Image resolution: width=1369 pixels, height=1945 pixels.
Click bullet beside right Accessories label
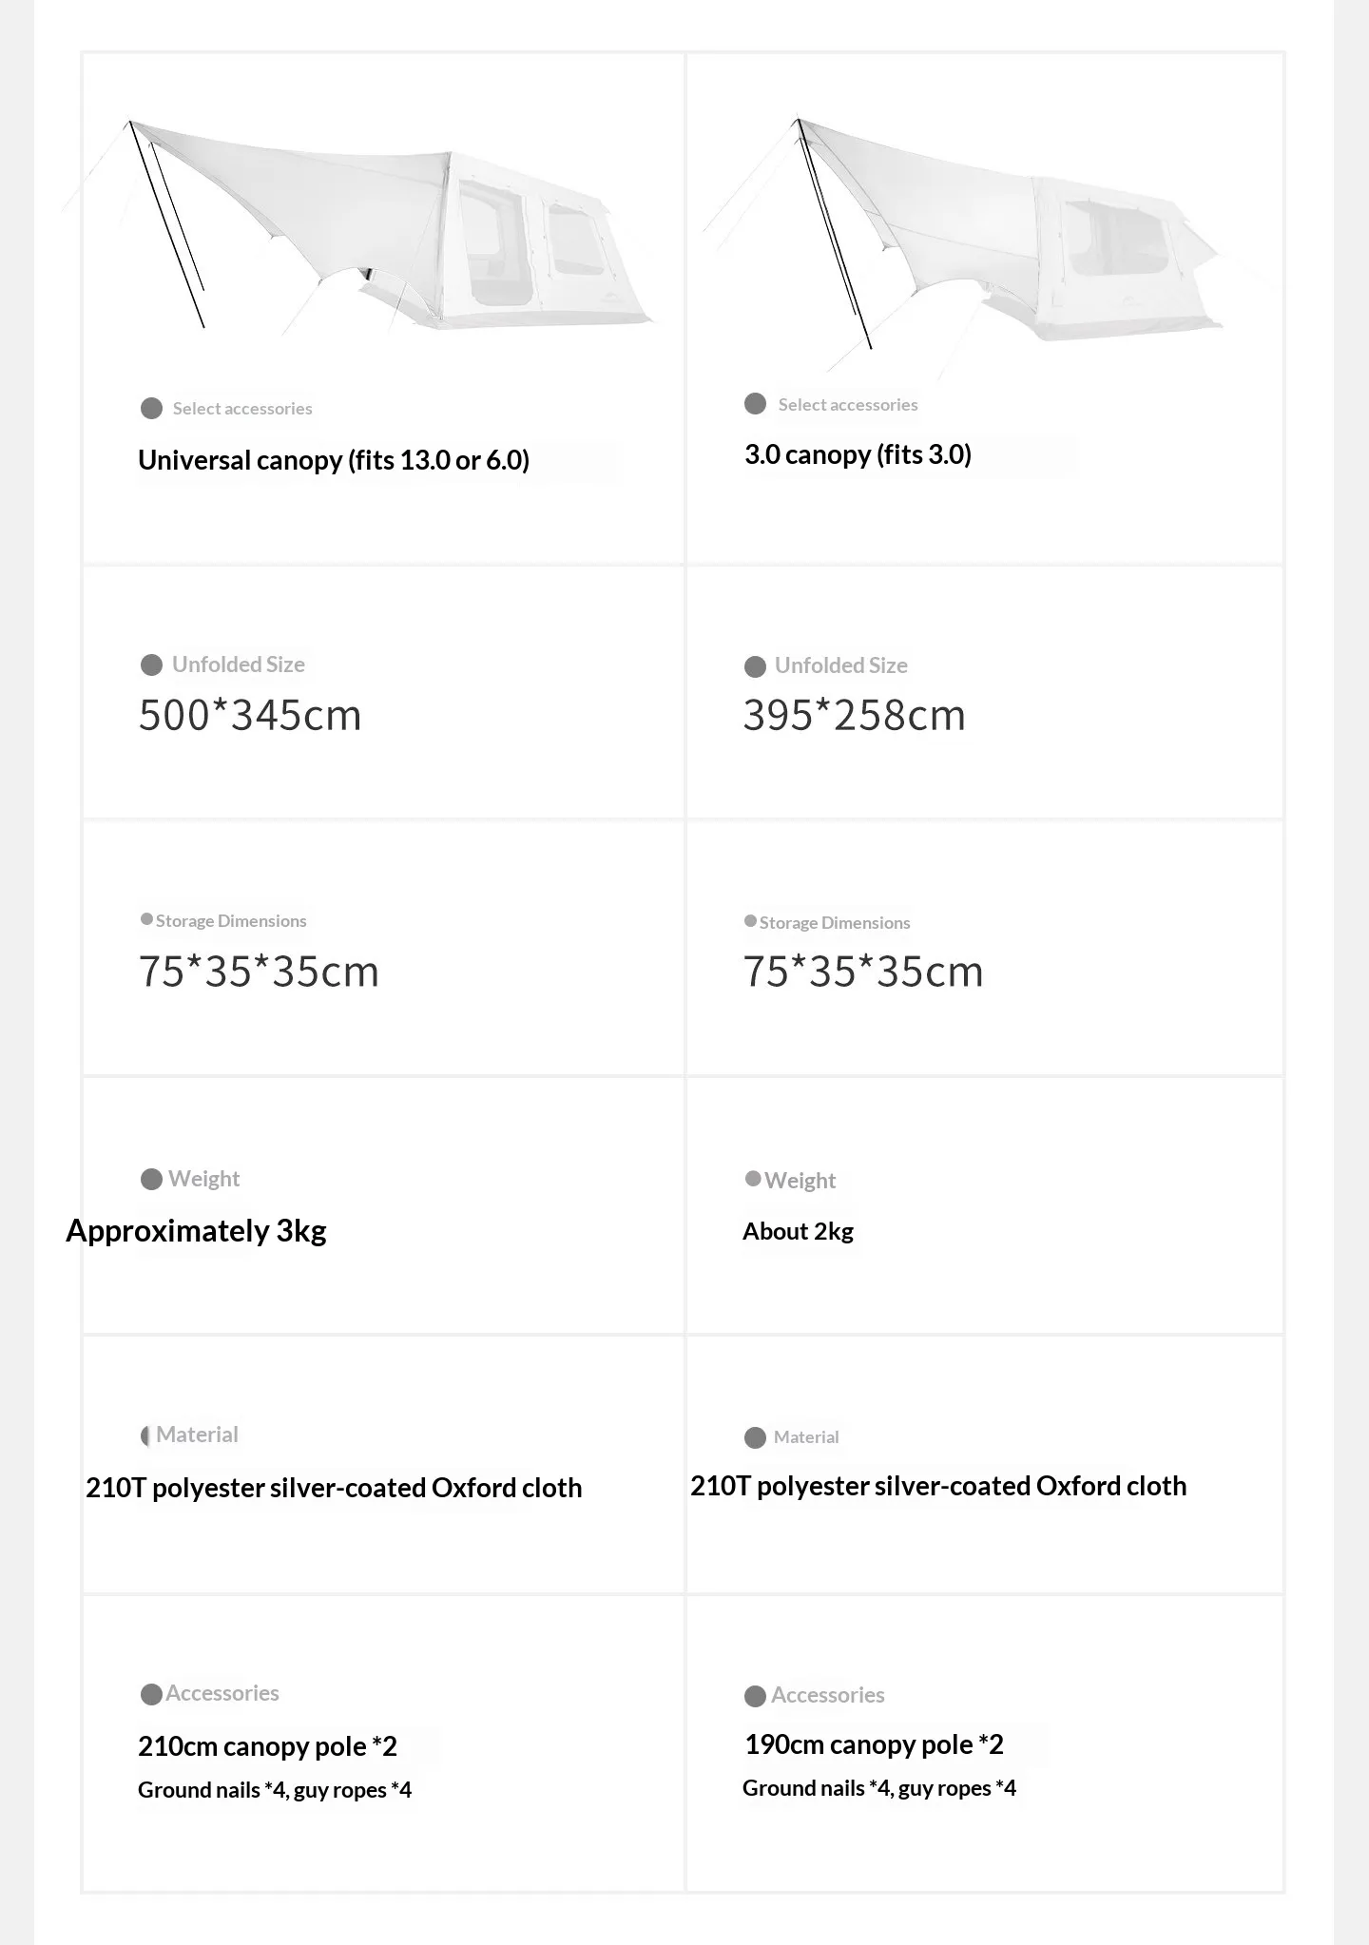tap(756, 1696)
